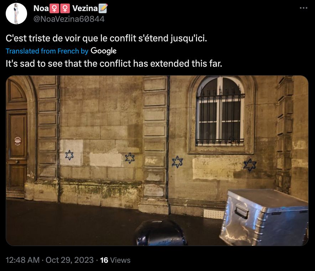Image resolution: width=315 pixels, height=271 pixels.
Task: Click the barred arched window in photo
Action: tap(220, 112)
